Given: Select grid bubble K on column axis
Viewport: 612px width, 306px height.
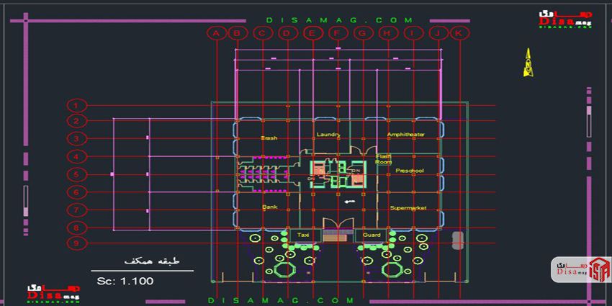Looking at the screenshot, I should tap(459, 33).
